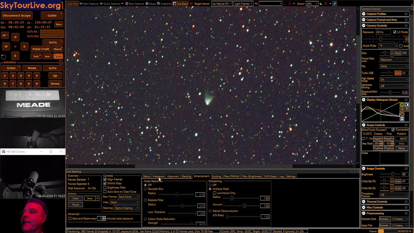Toggle Live Stack mode button

[180, 4]
